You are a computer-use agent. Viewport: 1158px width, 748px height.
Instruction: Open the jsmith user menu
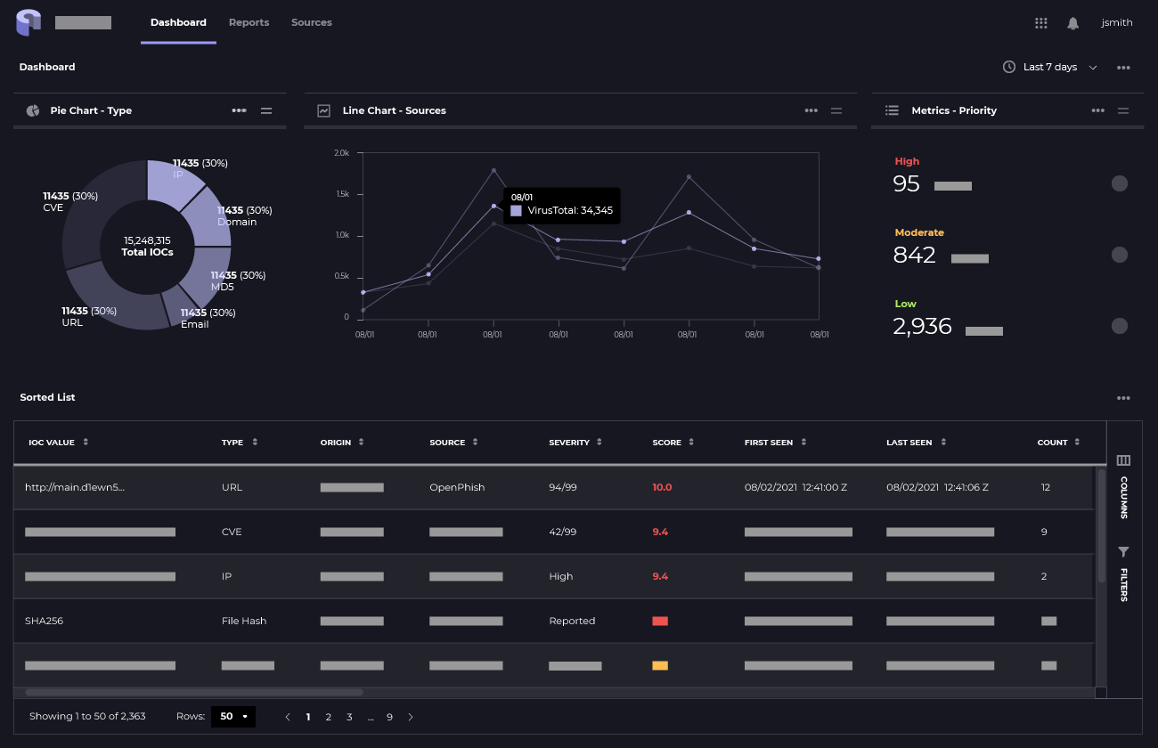(1117, 22)
